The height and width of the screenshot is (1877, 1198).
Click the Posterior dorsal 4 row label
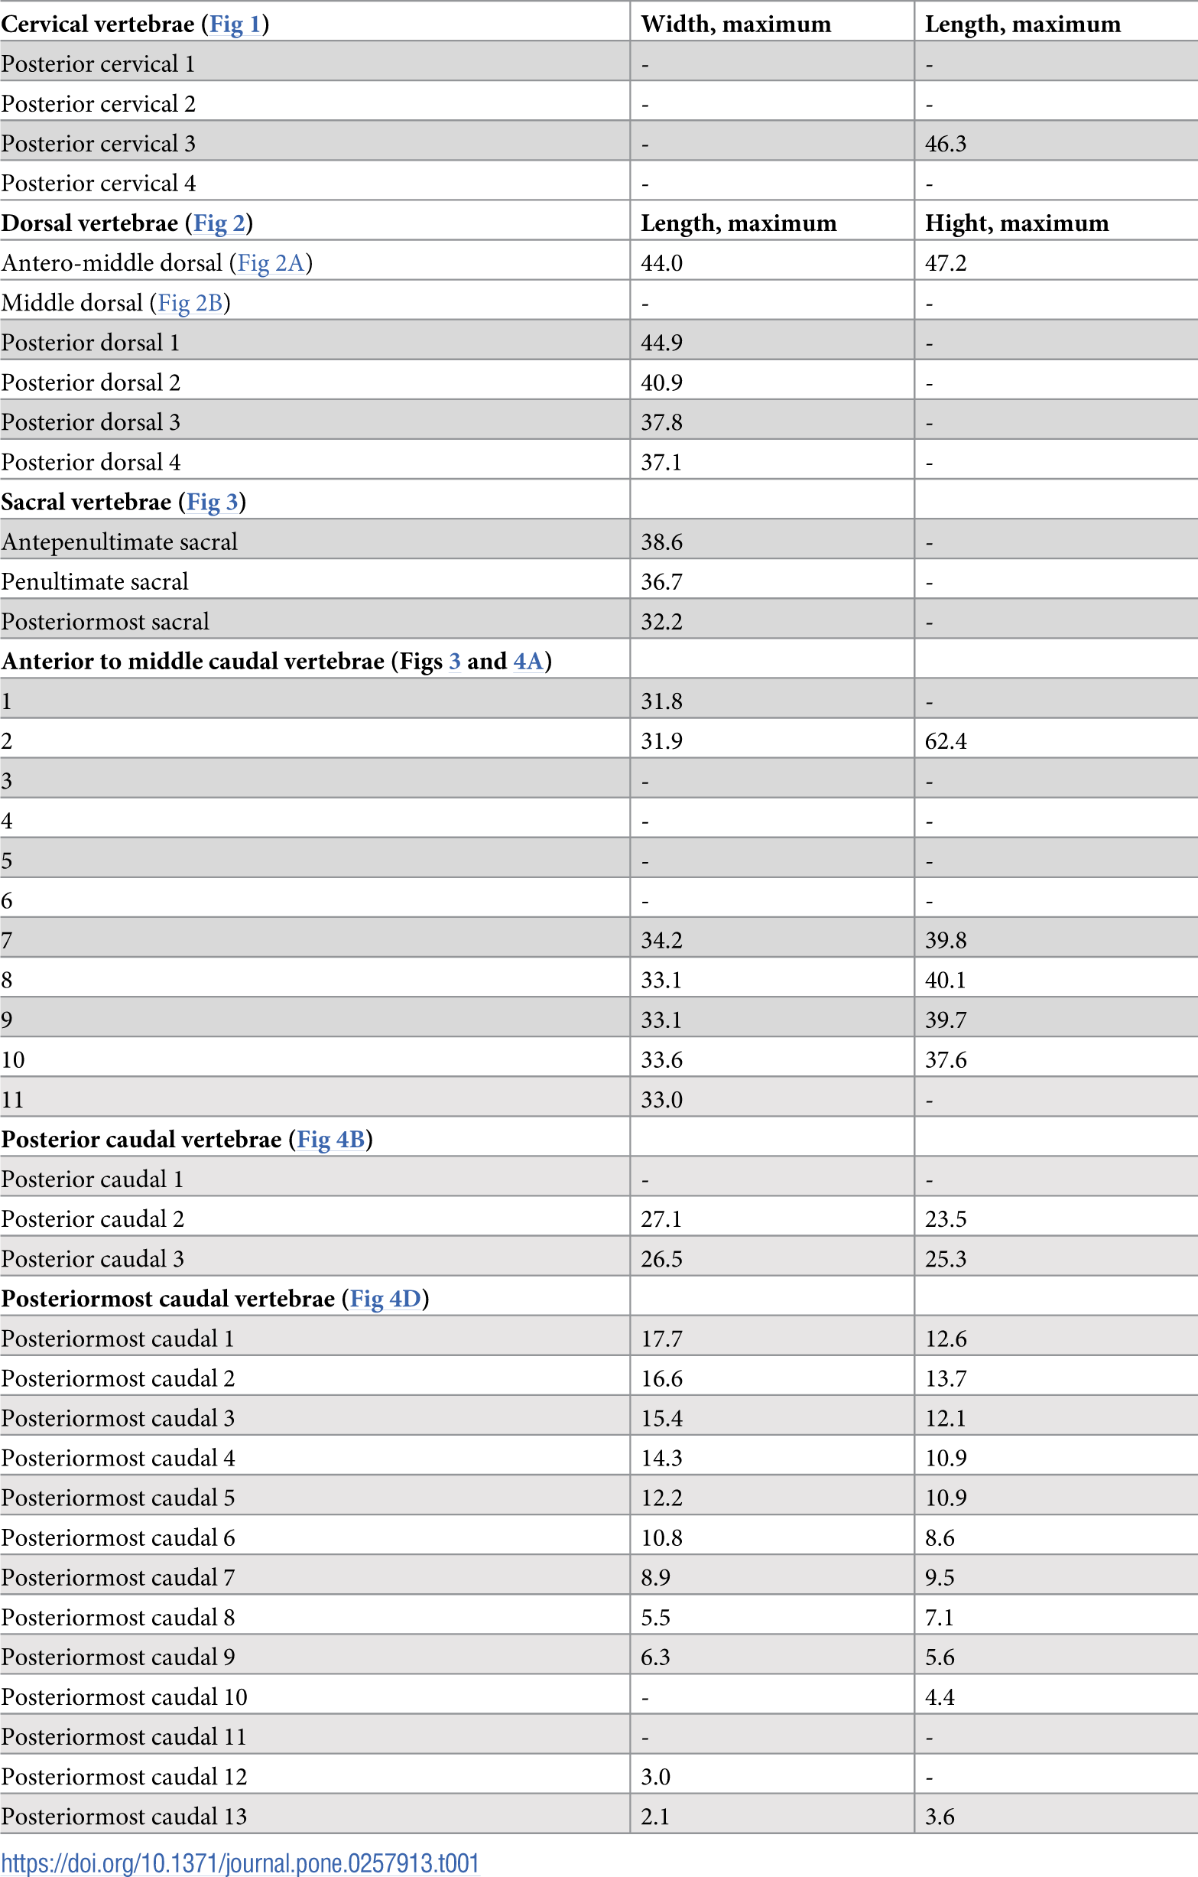[x=91, y=462]
